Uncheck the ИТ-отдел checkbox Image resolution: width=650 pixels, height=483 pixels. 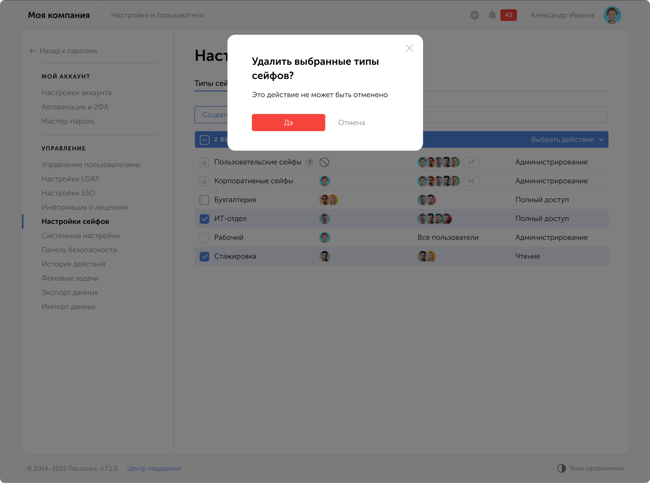click(x=204, y=219)
